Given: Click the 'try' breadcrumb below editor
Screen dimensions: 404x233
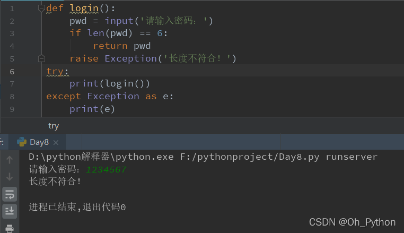Looking at the screenshot, I should (54, 126).
